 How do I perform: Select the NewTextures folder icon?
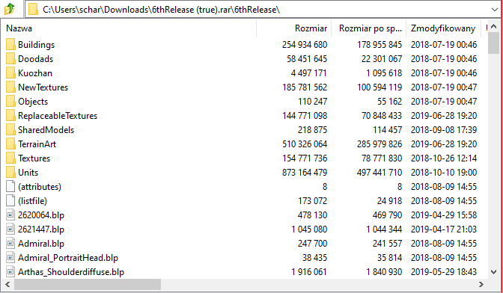point(10,87)
